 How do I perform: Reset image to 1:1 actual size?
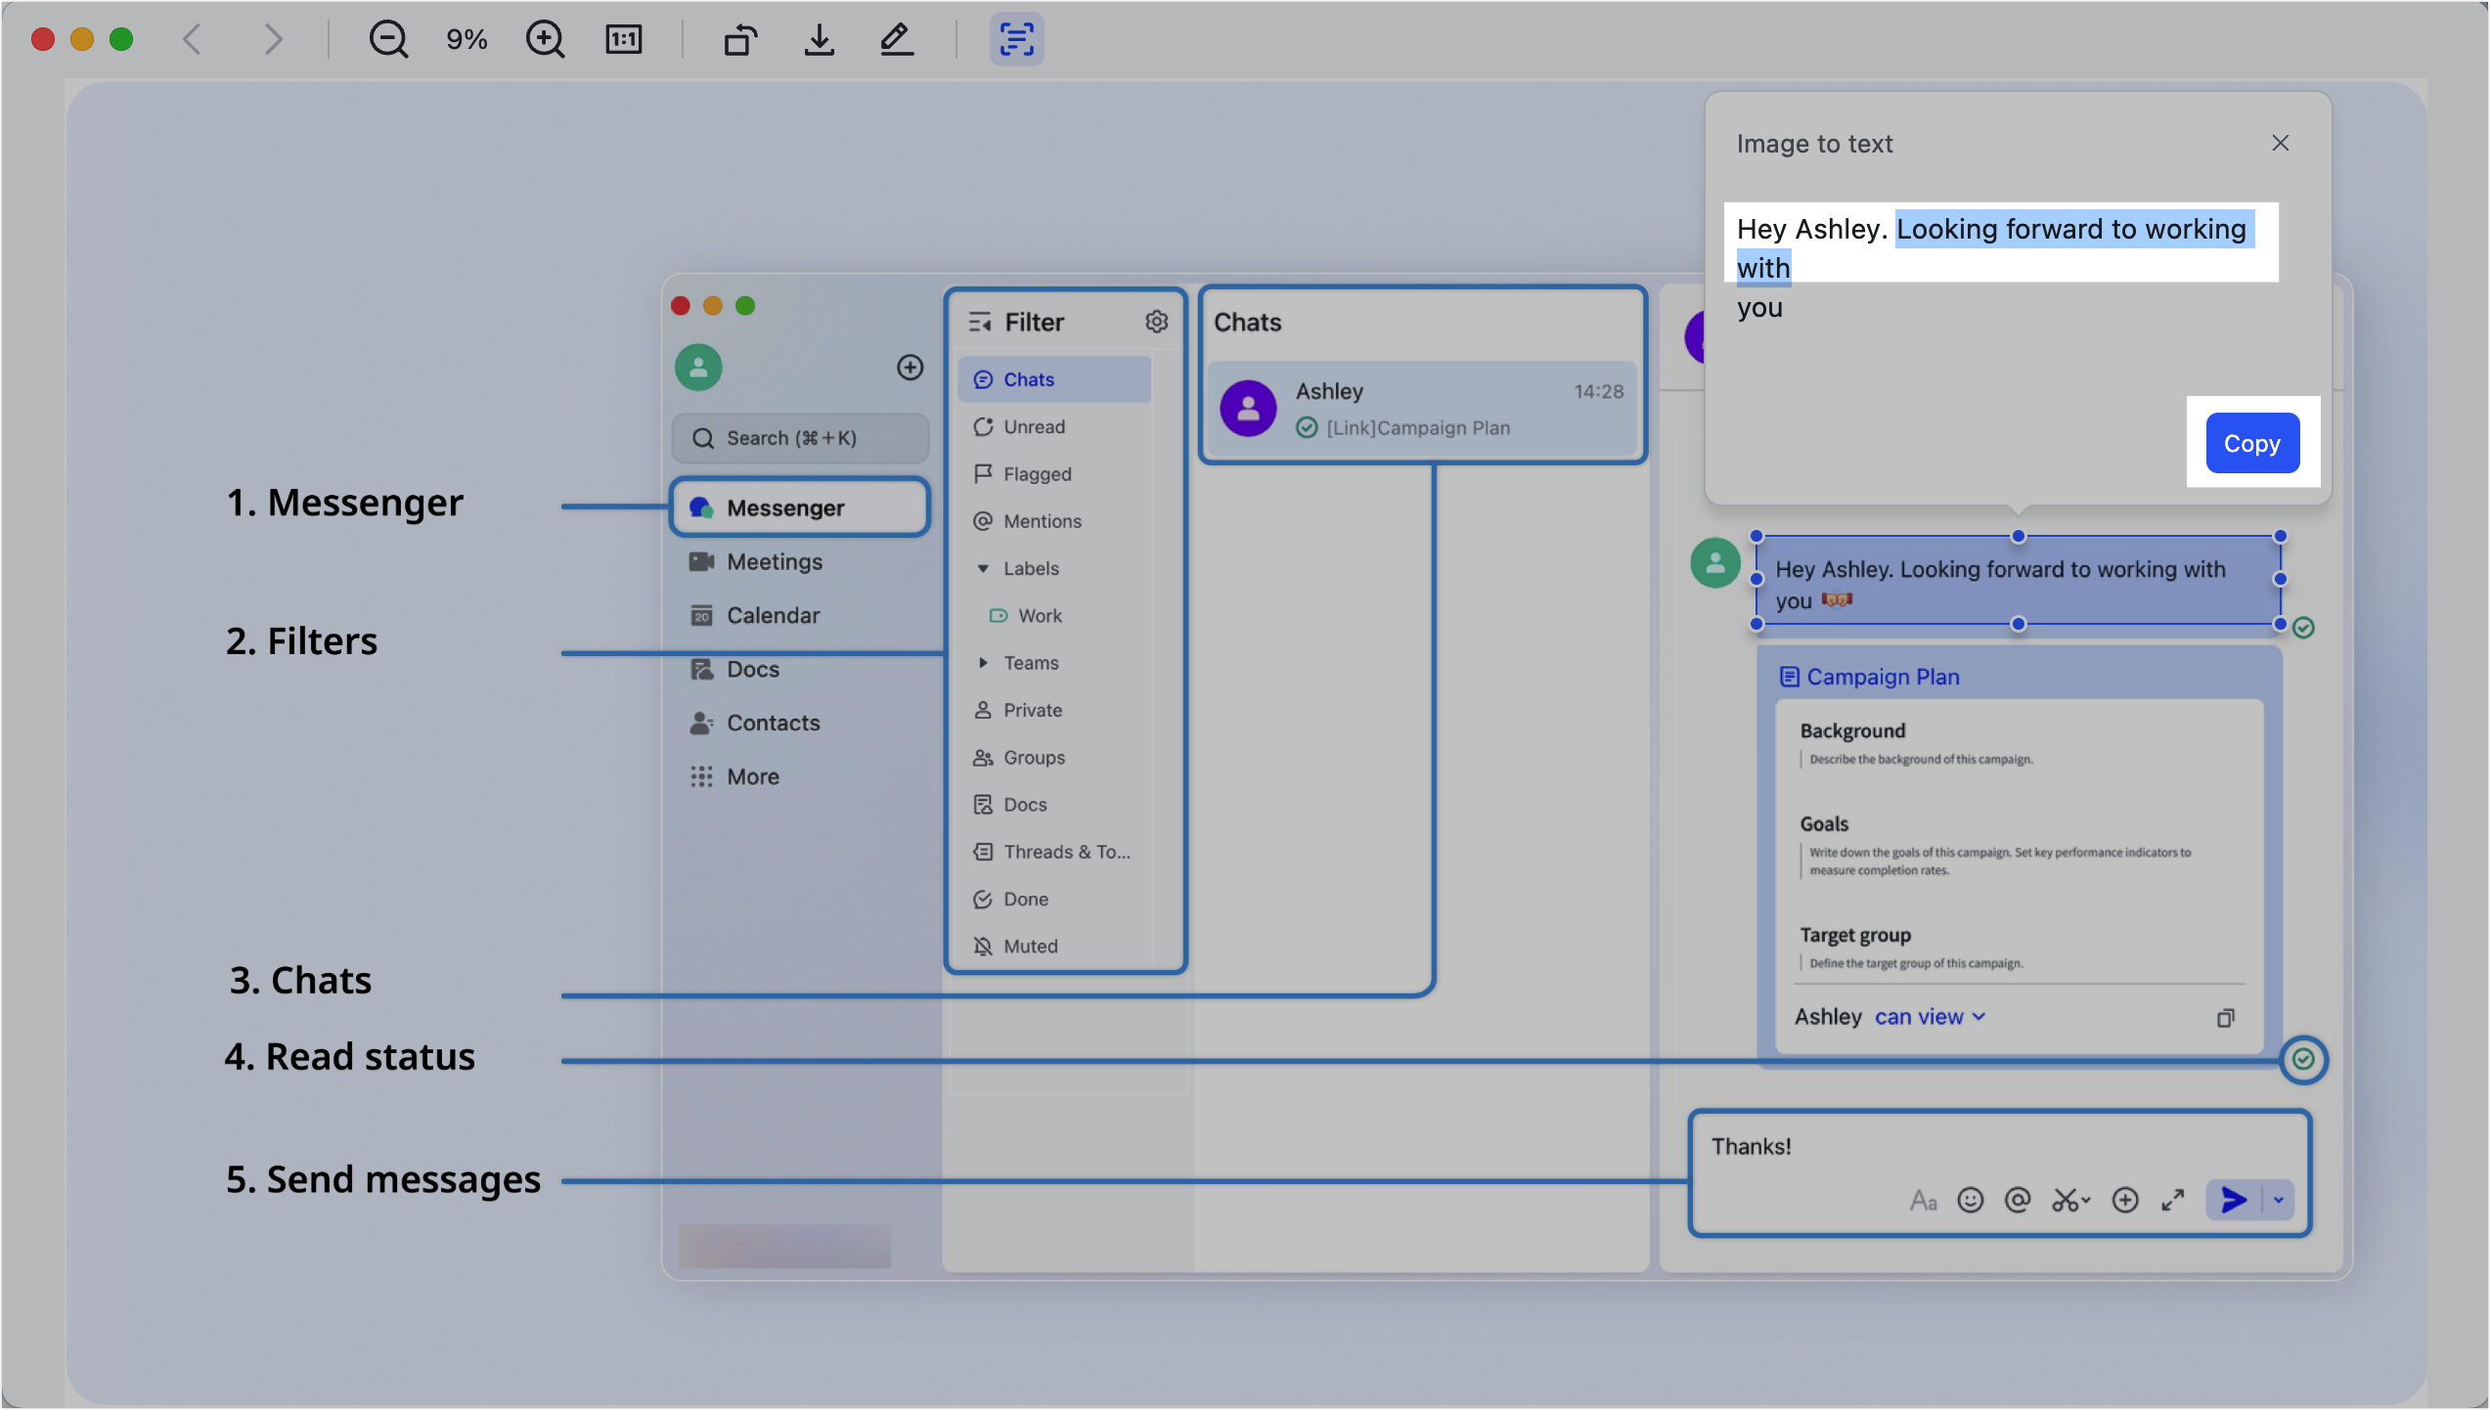[x=623, y=40]
